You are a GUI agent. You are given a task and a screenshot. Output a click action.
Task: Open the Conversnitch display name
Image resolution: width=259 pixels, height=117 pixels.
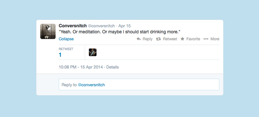(x=73, y=26)
